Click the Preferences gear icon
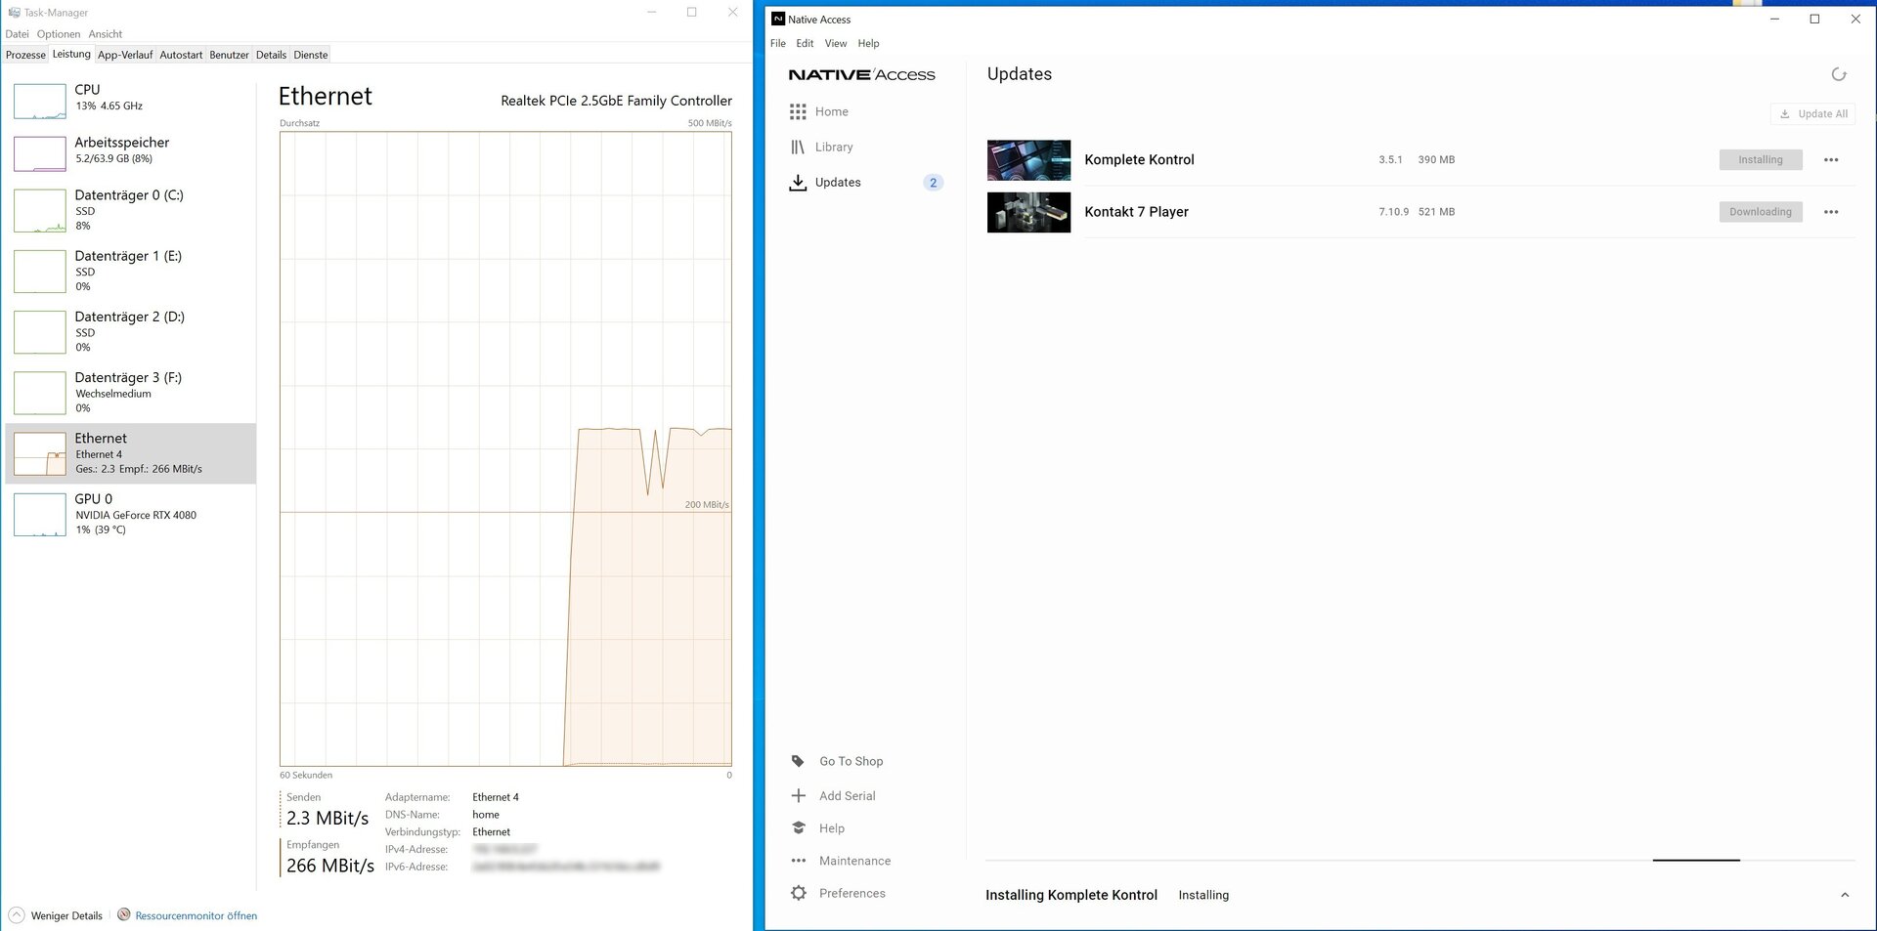Screen dimensions: 1877x931 pos(798,893)
